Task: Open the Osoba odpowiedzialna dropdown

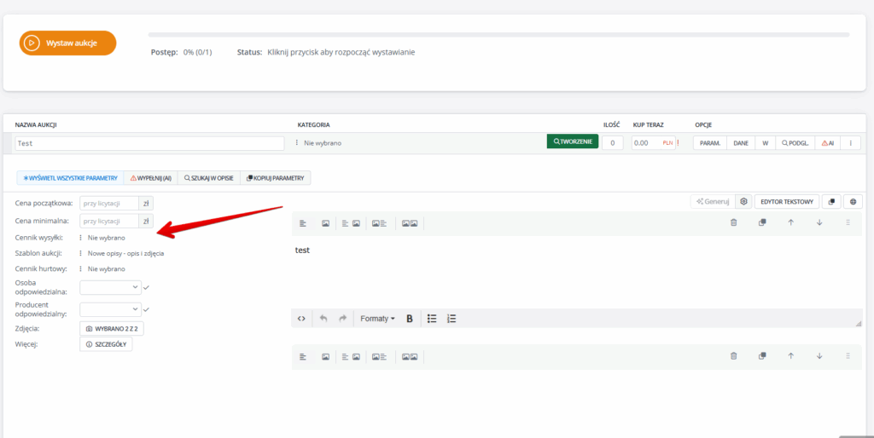Action: pyautogui.click(x=110, y=288)
